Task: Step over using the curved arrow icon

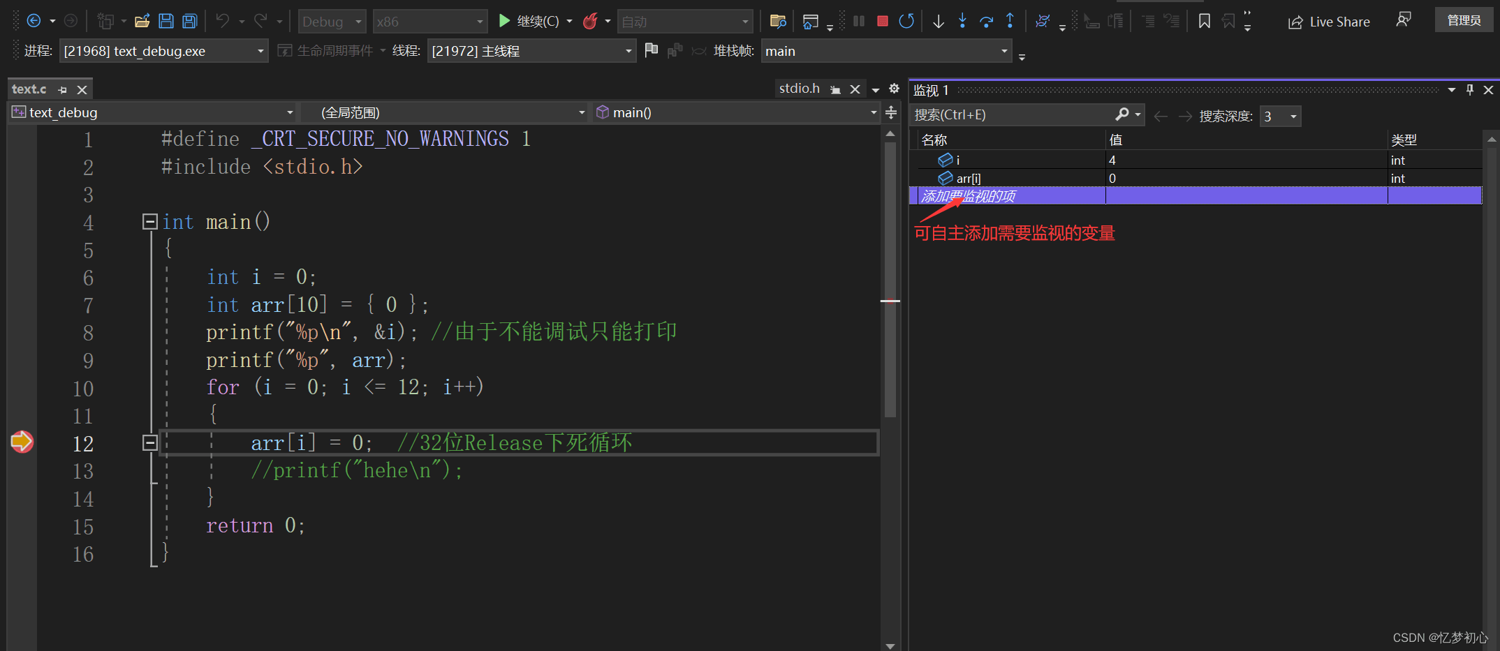Action: point(986,21)
